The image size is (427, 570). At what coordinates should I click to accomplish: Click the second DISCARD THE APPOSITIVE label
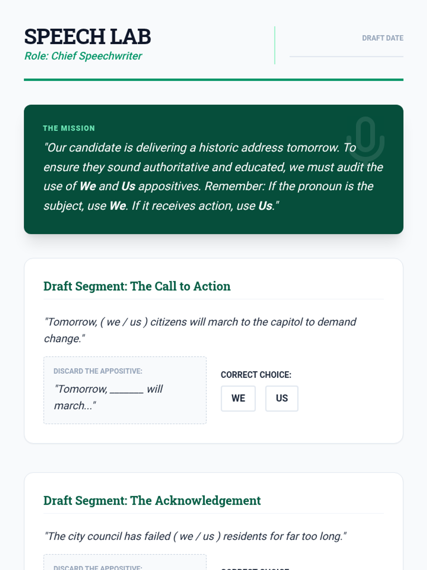tap(98, 567)
